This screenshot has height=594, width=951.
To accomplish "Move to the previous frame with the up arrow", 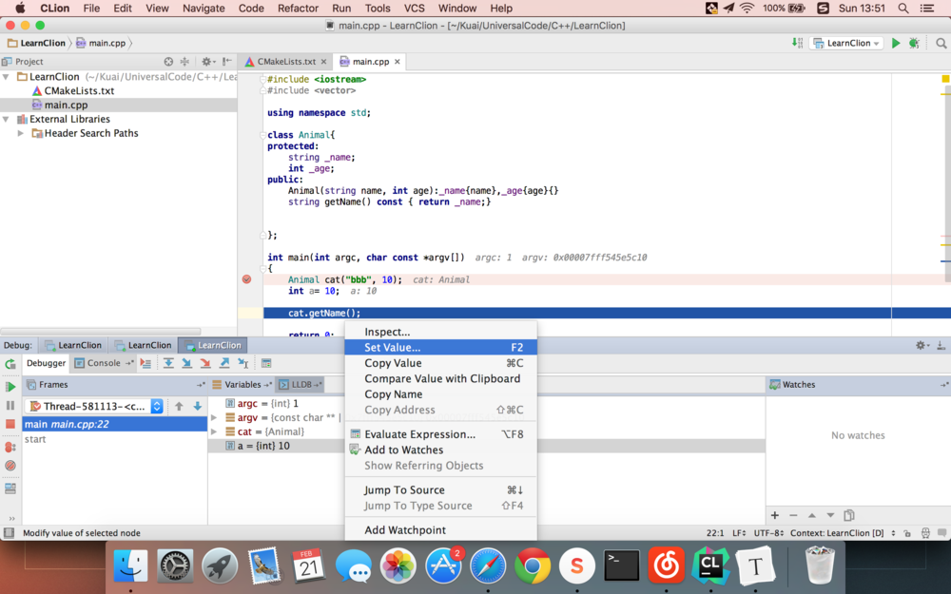I will pos(179,406).
